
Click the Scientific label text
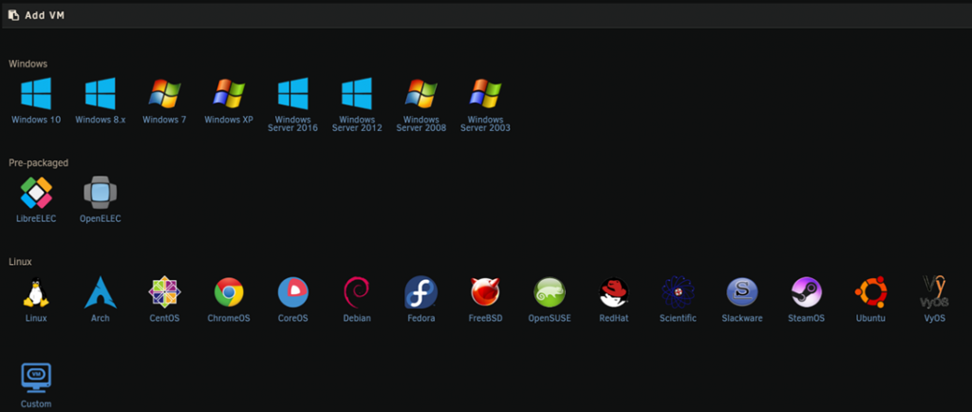[678, 318]
